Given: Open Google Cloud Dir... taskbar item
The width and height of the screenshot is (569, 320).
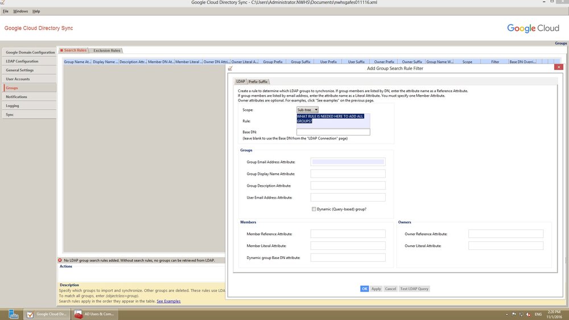Looking at the screenshot, I should 47,314.
